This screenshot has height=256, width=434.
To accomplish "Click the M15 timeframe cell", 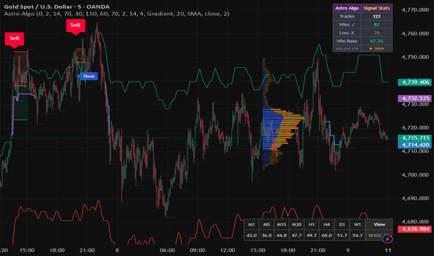I will click(281, 224).
